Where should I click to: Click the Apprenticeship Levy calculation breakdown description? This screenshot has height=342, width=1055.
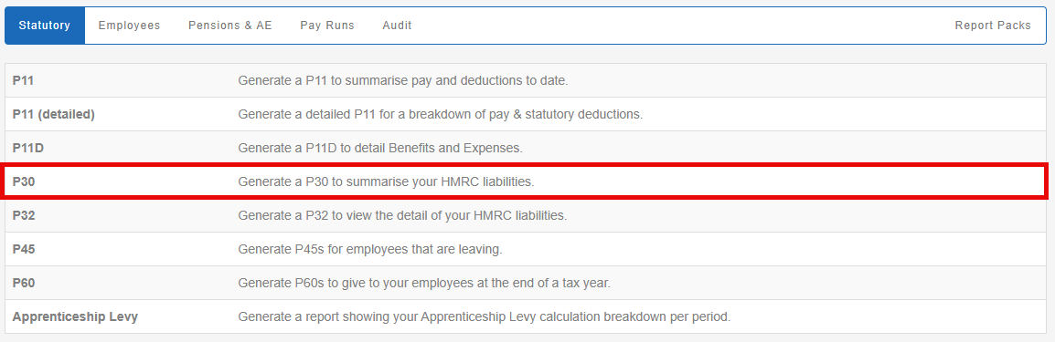tap(485, 316)
